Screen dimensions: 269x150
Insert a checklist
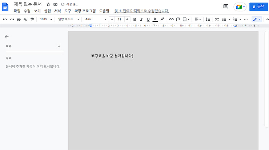217,19
